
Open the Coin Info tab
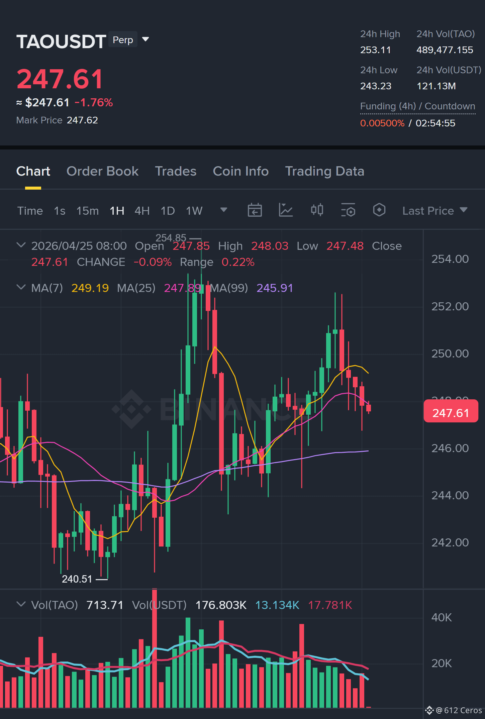[240, 171]
